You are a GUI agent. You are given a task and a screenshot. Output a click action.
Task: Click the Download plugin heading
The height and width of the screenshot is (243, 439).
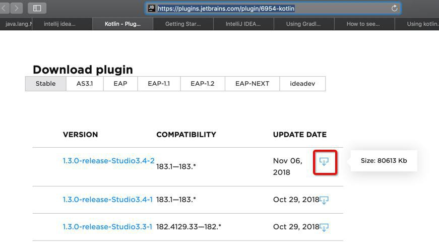(x=83, y=70)
